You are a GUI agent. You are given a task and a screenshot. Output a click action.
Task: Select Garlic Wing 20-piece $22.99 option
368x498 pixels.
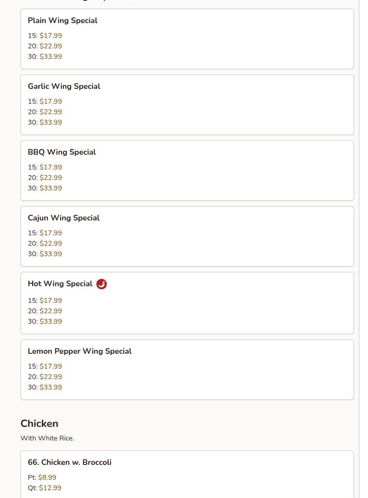point(51,112)
